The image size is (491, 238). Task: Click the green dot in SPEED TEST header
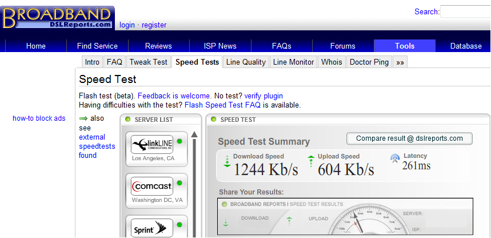pyautogui.click(x=214, y=120)
